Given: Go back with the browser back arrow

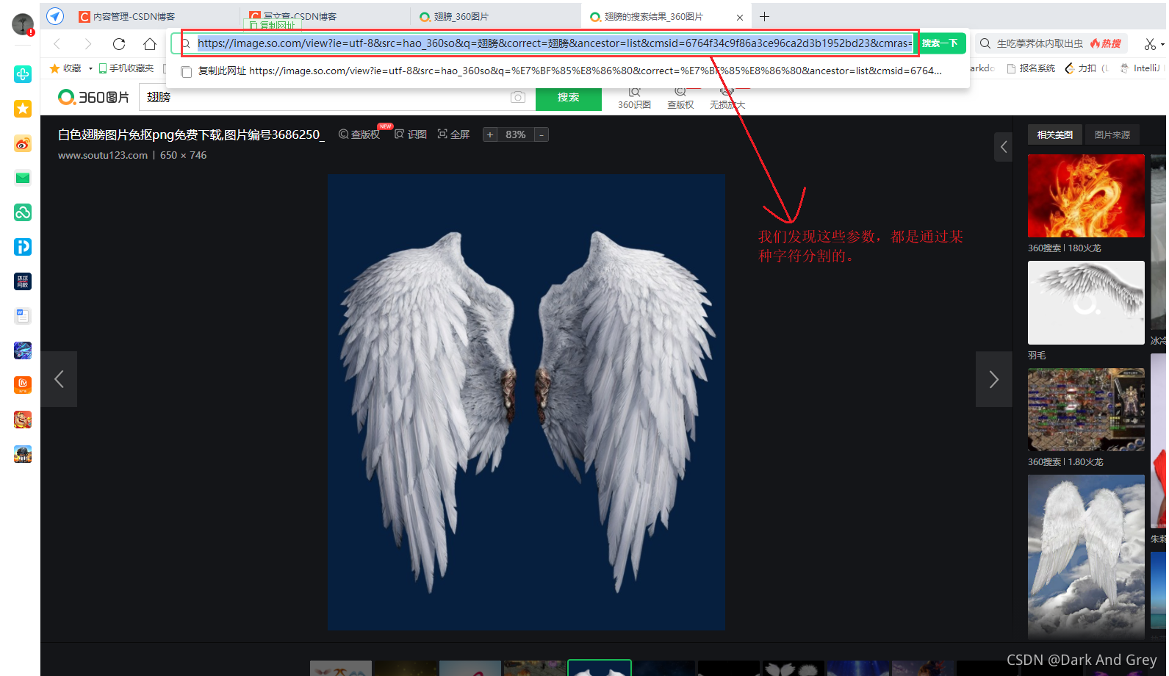Looking at the screenshot, I should coord(57,44).
